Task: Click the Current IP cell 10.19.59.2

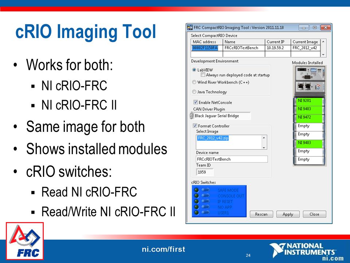Action: point(278,48)
